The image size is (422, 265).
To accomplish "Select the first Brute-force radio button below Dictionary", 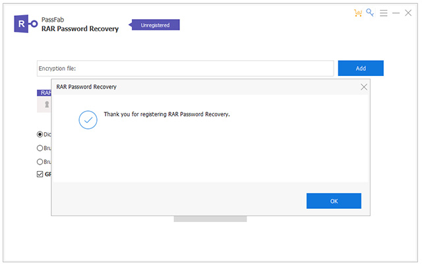I will [40, 148].
